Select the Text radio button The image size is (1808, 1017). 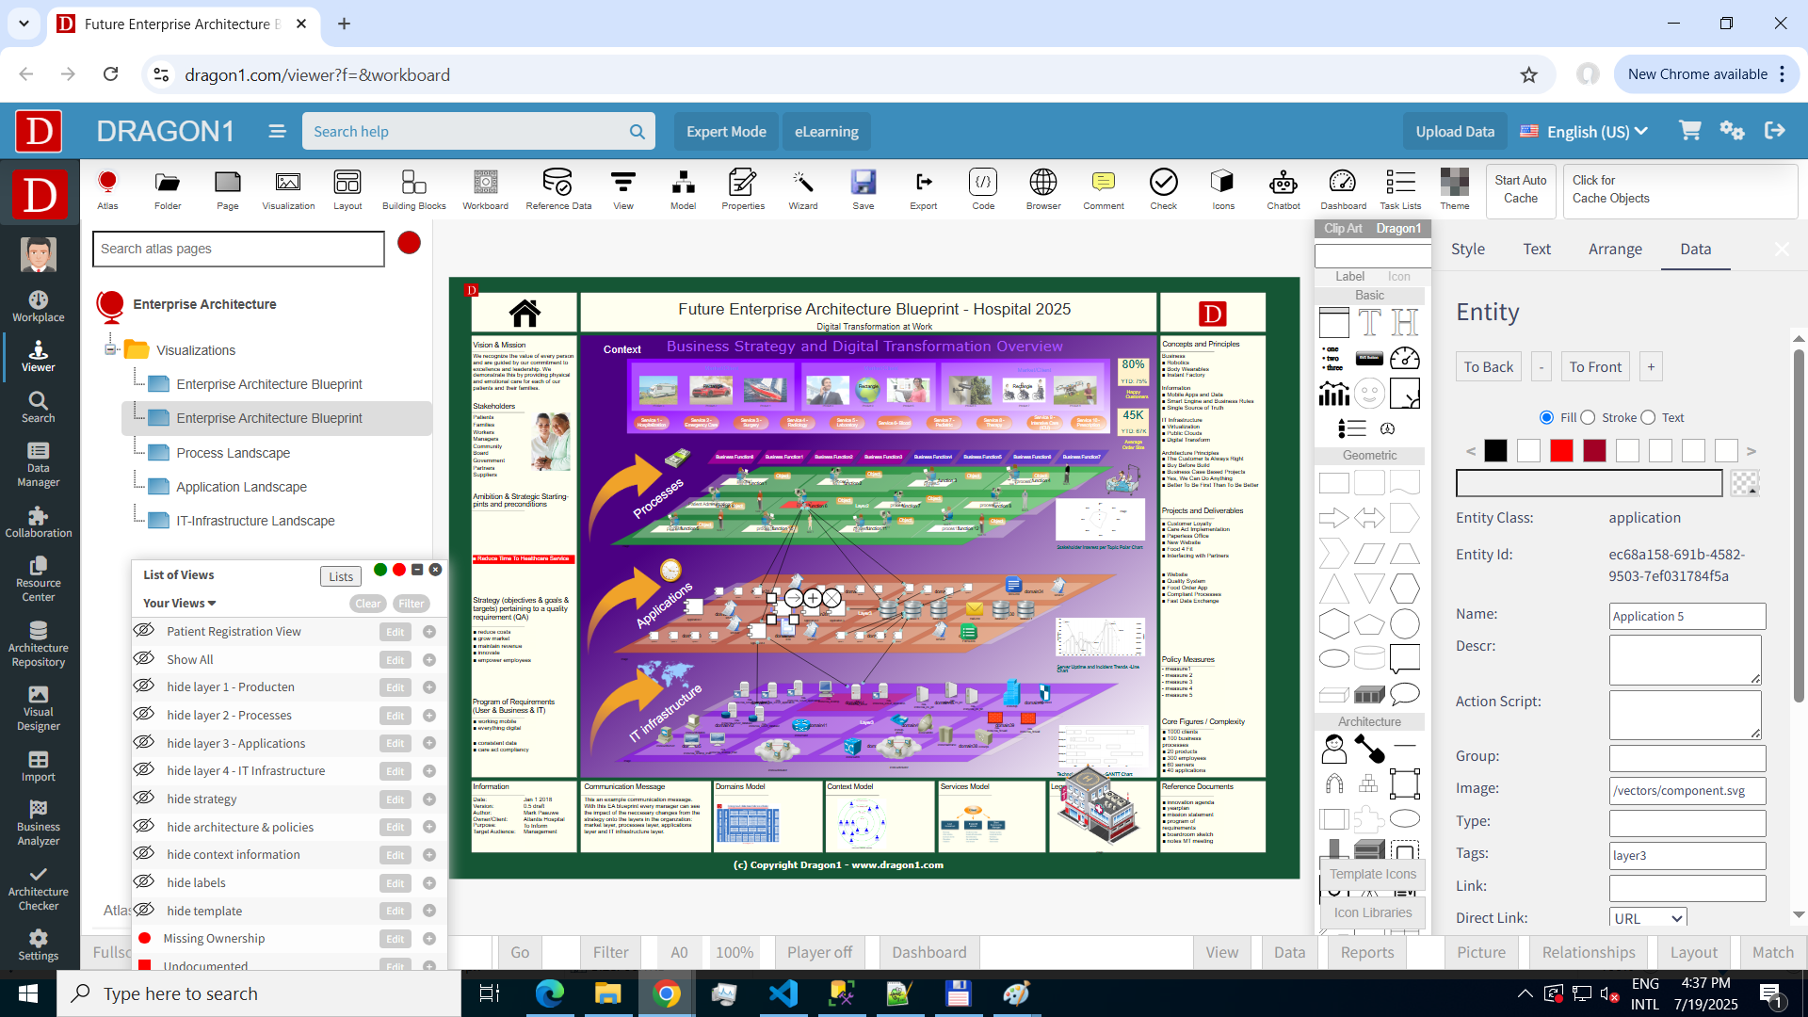click(1648, 417)
